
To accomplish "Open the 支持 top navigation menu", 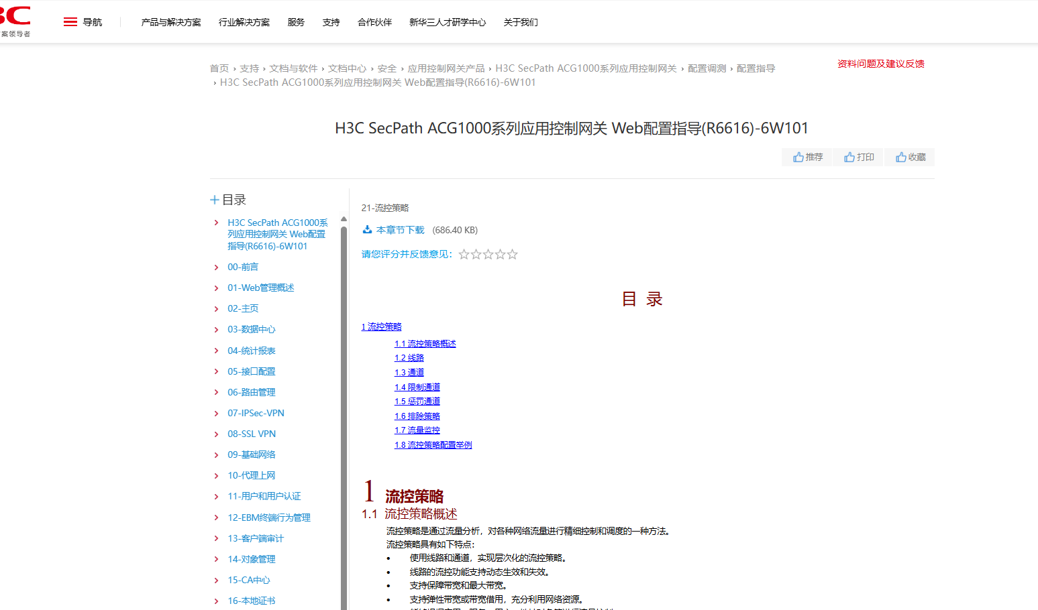I will pos(331,22).
